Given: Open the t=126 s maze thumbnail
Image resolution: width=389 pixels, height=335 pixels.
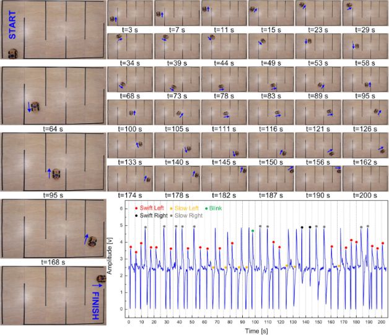Looking at the screenshot, I should point(365,112).
